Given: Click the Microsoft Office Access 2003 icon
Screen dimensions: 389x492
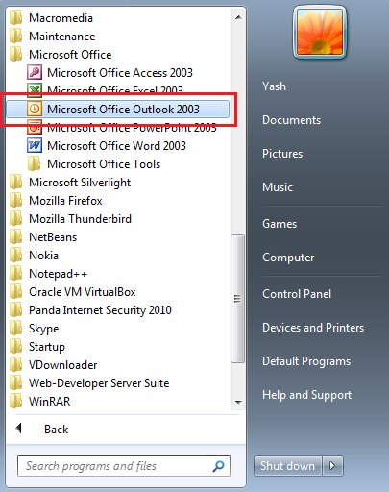Looking at the screenshot, I should [35, 73].
